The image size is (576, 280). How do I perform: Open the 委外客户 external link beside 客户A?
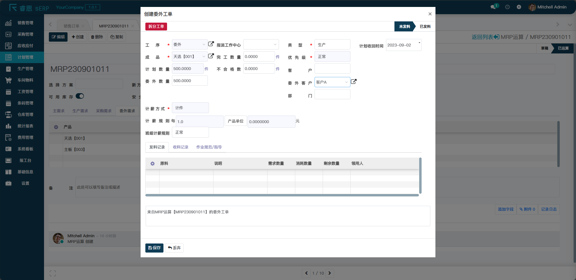(x=353, y=81)
